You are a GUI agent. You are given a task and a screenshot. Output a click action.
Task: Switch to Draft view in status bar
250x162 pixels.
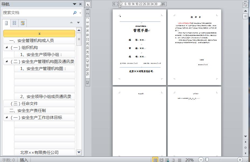coord(179,160)
